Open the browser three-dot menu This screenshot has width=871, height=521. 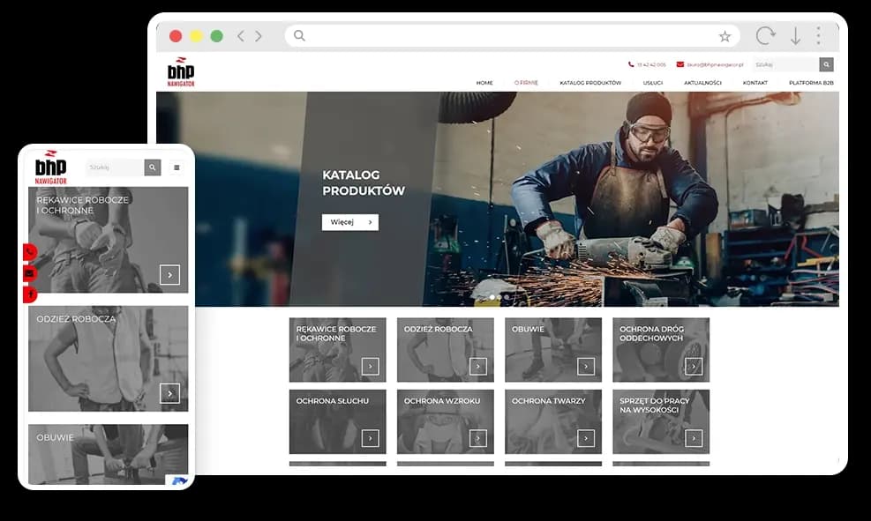pyautogui.click(x=818, y=36)
